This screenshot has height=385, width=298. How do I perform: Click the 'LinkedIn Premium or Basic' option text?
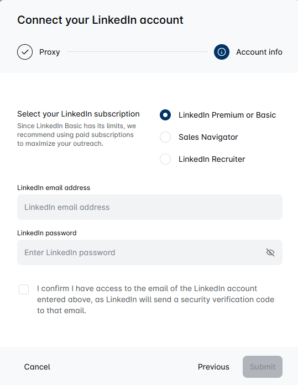point(227,115)
